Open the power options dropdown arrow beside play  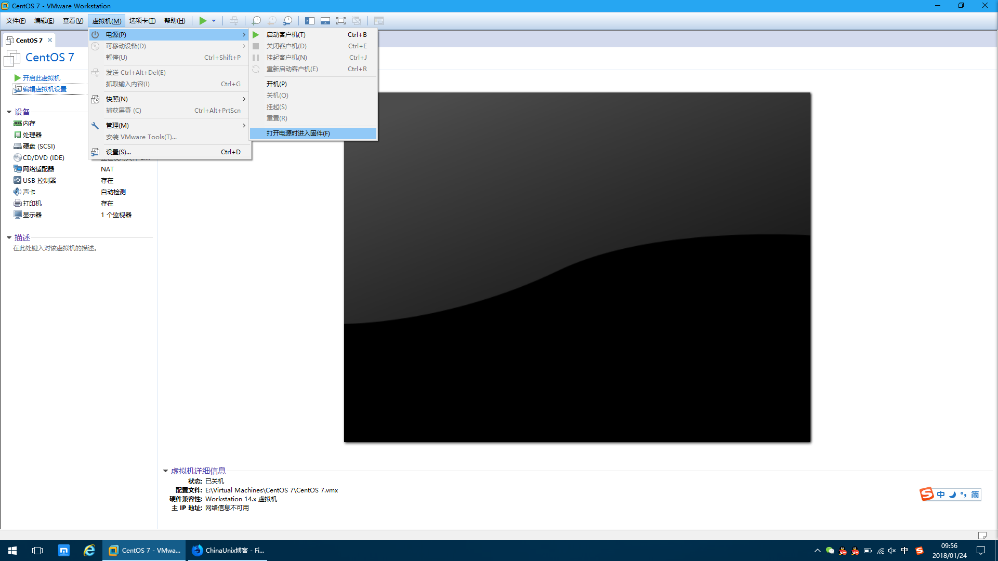pyautogui.click(x=214, y=21)
